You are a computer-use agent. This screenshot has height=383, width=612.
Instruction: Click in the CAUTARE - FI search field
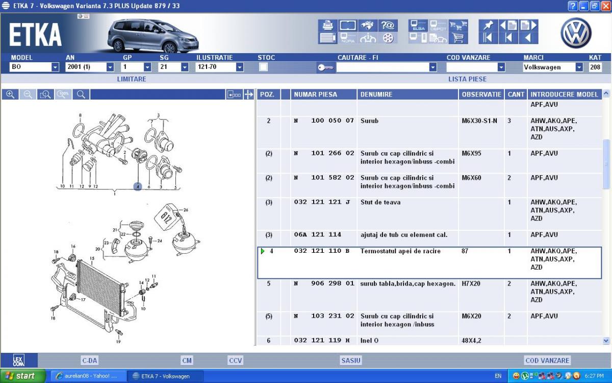382,67
